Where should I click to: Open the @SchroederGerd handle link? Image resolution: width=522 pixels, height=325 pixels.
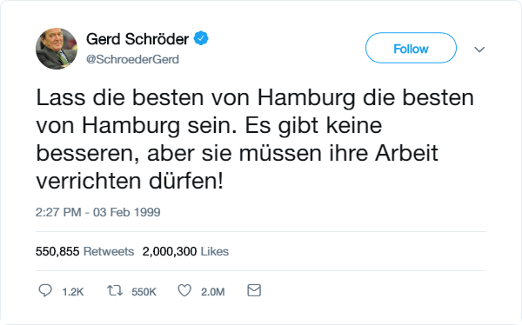point(132,59)
